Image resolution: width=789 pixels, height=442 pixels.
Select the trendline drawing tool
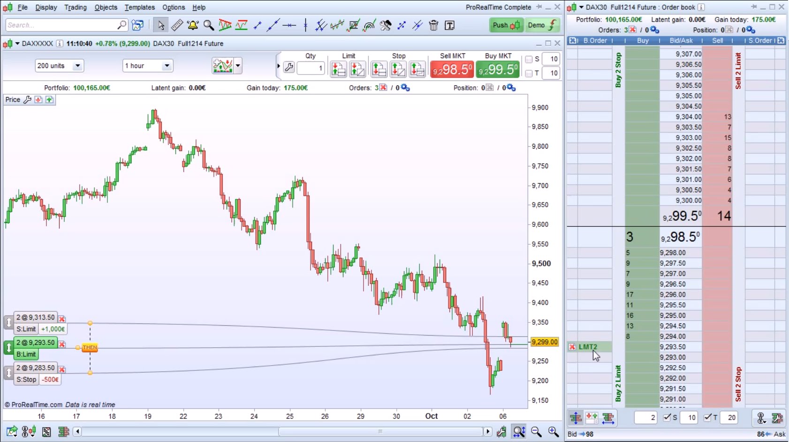point(273,25)
